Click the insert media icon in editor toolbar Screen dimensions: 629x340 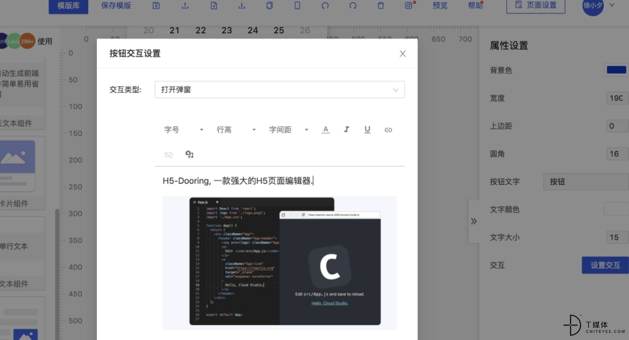[189, 155]
